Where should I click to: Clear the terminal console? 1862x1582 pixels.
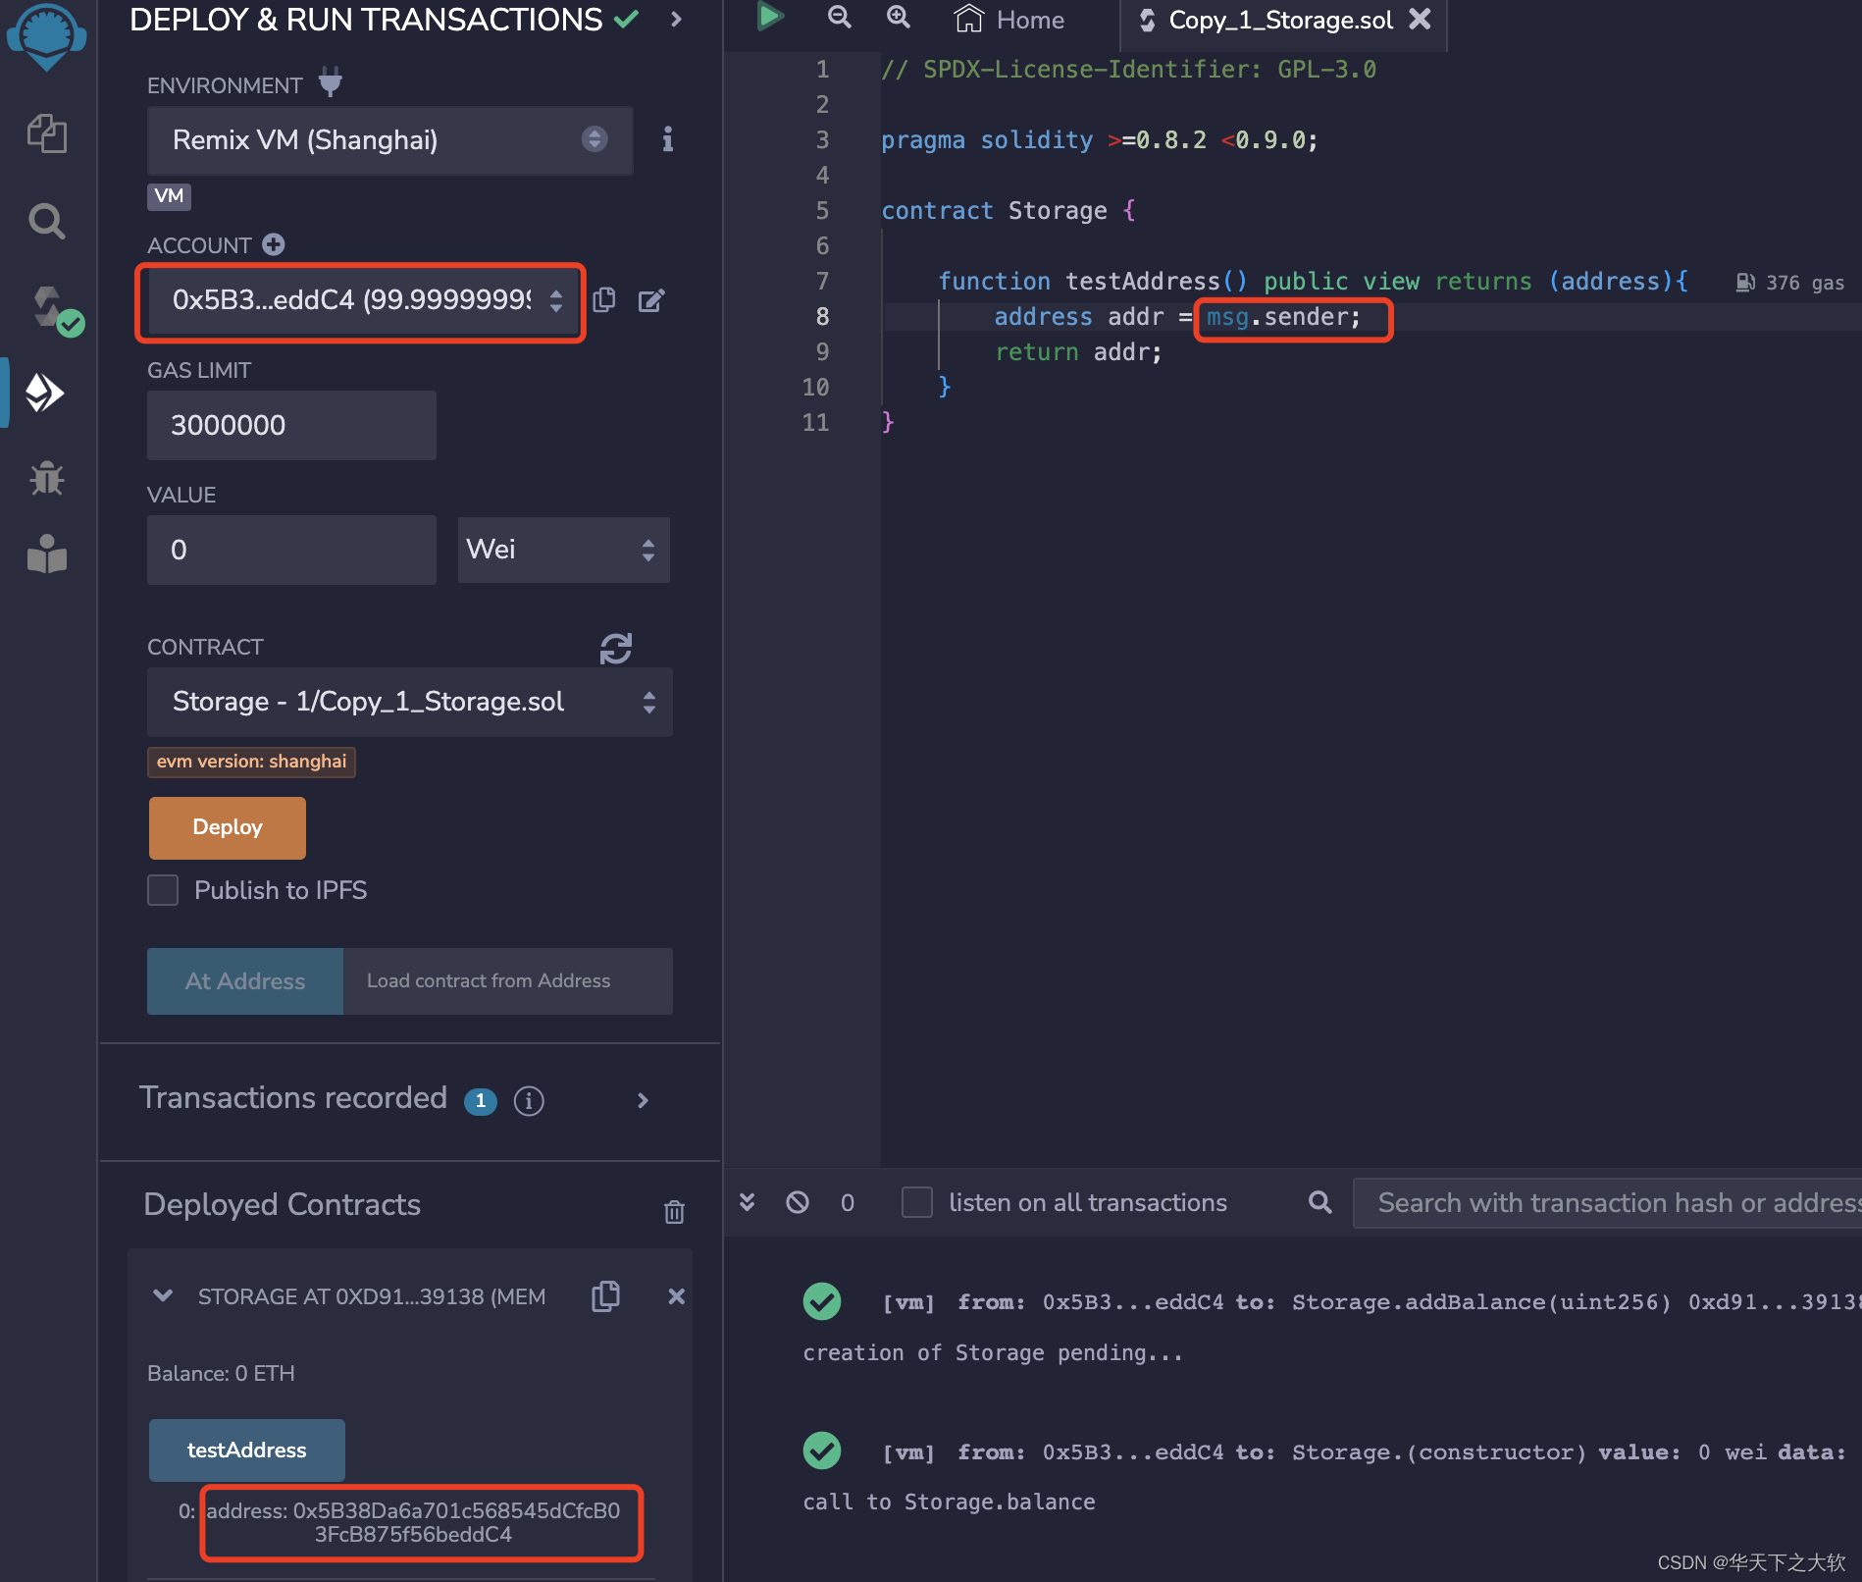coord(798,1202)
